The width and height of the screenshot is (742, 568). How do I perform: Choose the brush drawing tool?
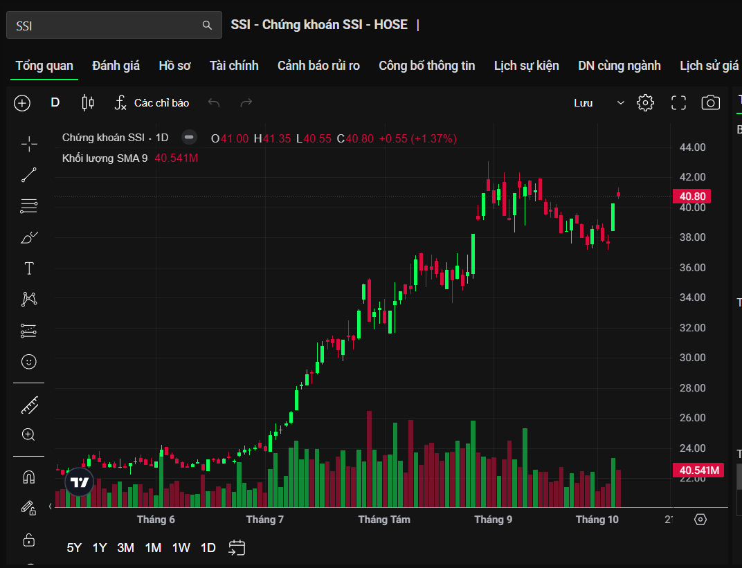(x=29, y=238)
